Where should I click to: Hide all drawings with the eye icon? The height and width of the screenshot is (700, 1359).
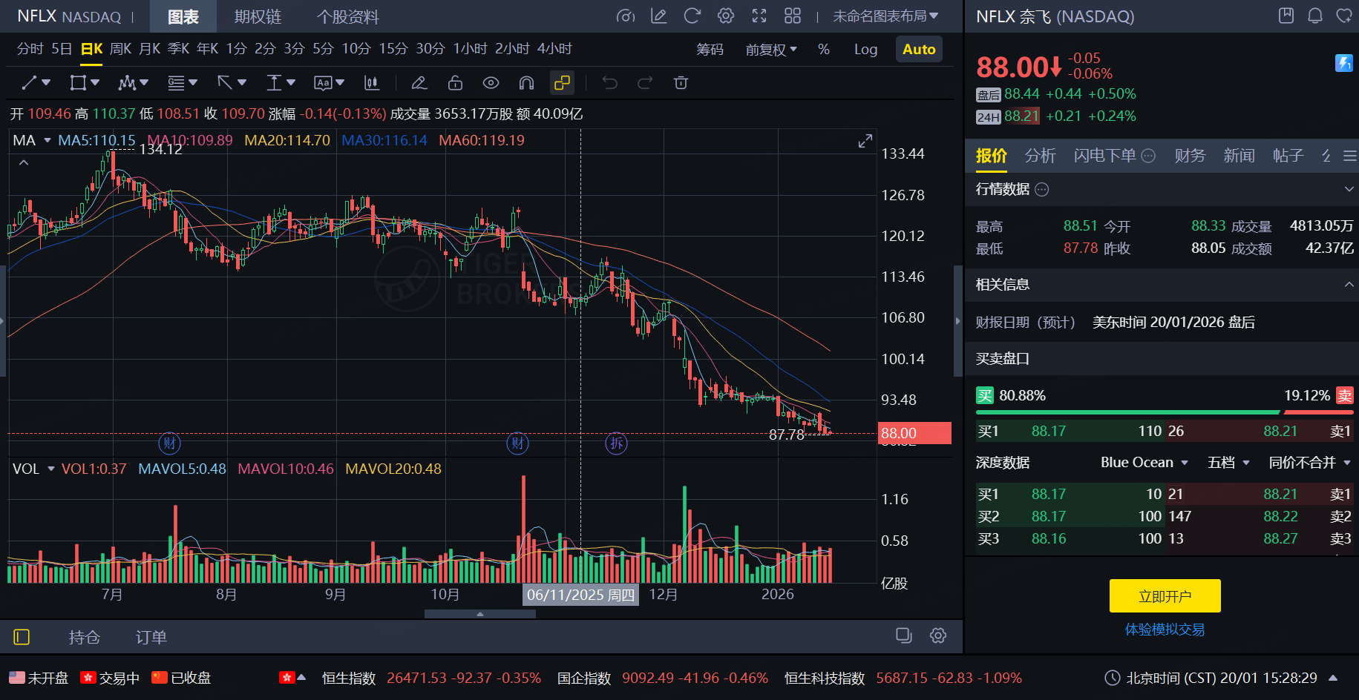(491, 82)
